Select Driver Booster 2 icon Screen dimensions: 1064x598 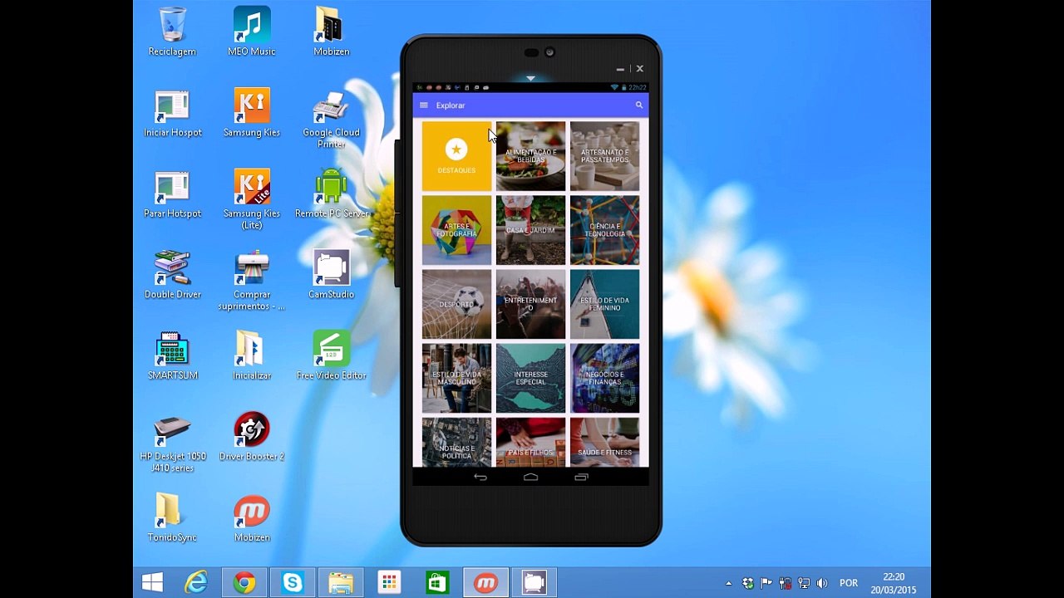click(x=251, y=437)
